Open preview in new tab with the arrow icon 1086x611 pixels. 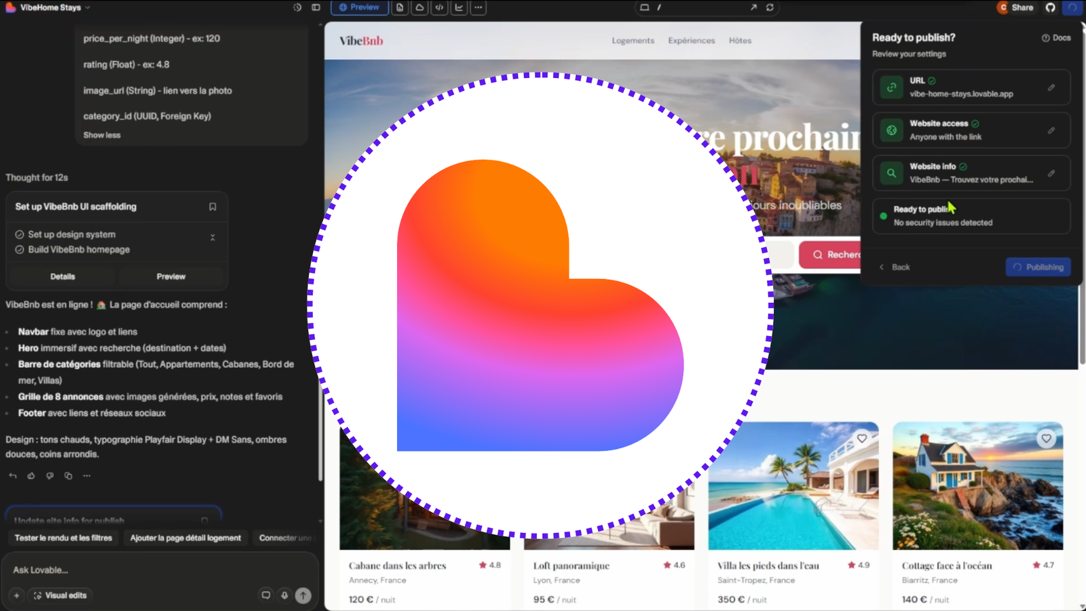point(754,7)
